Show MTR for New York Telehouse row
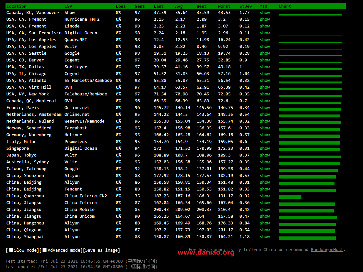Viewport: 363px width, 272px height. pyautogui.click(x=264, y=94)
